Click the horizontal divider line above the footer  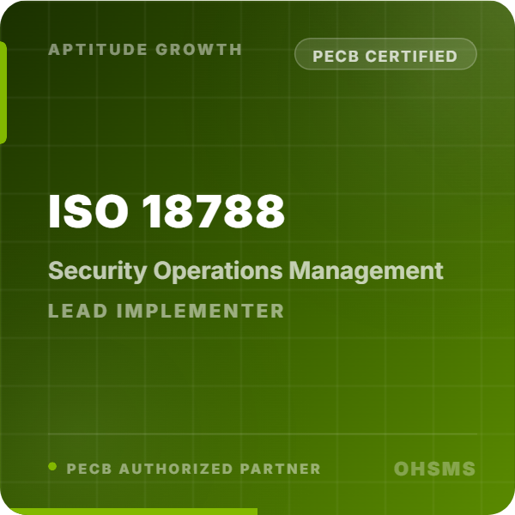pyautogui.click(x=262, y=433)
